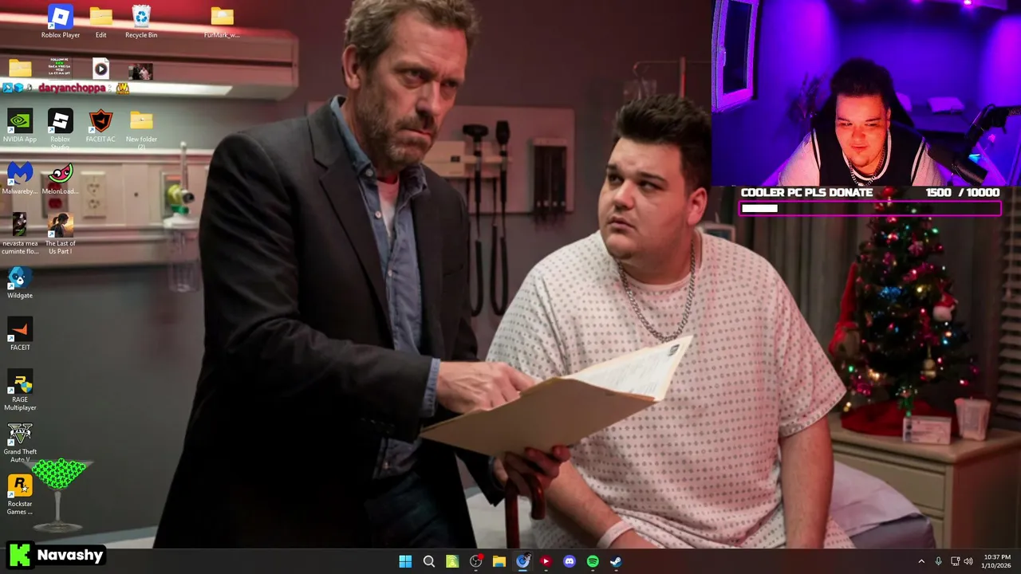Open New folder (2) on desktop
The image size is (1021, 574).
click(141, 128)
